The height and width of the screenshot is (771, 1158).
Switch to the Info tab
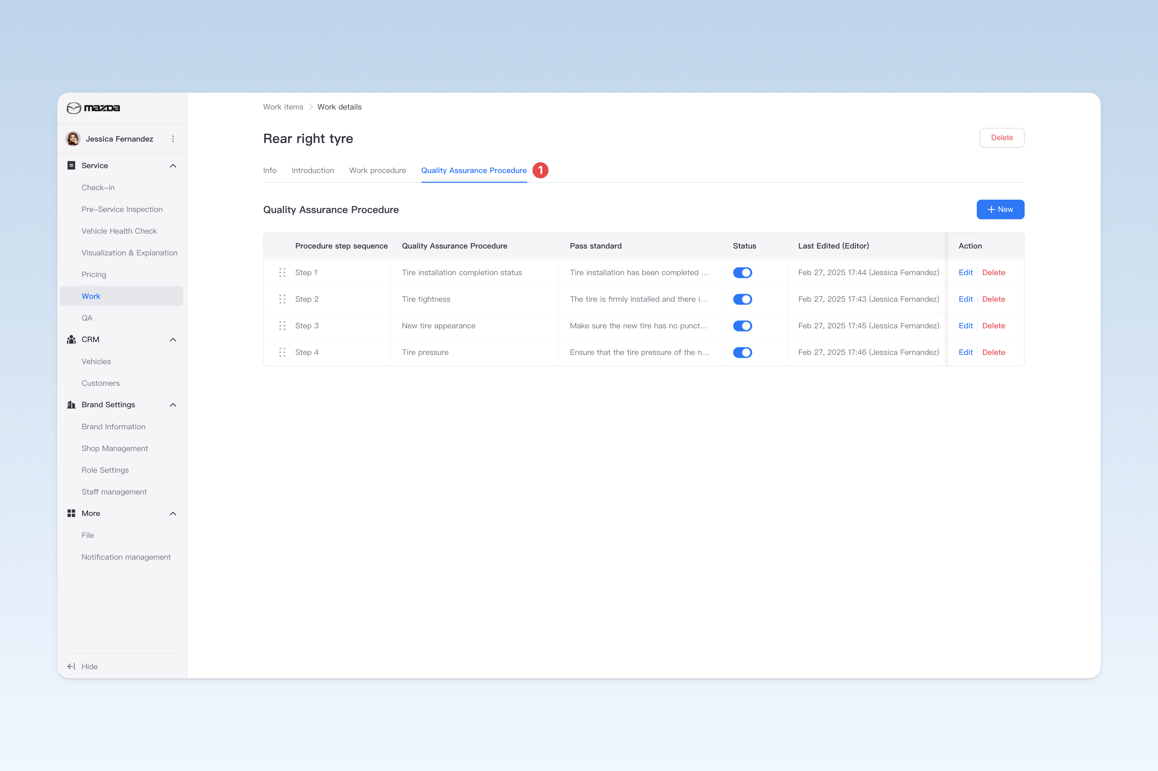[270, 170]
